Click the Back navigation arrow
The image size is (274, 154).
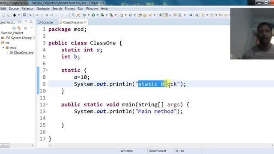pyautogui.click(x=226, y=15)
